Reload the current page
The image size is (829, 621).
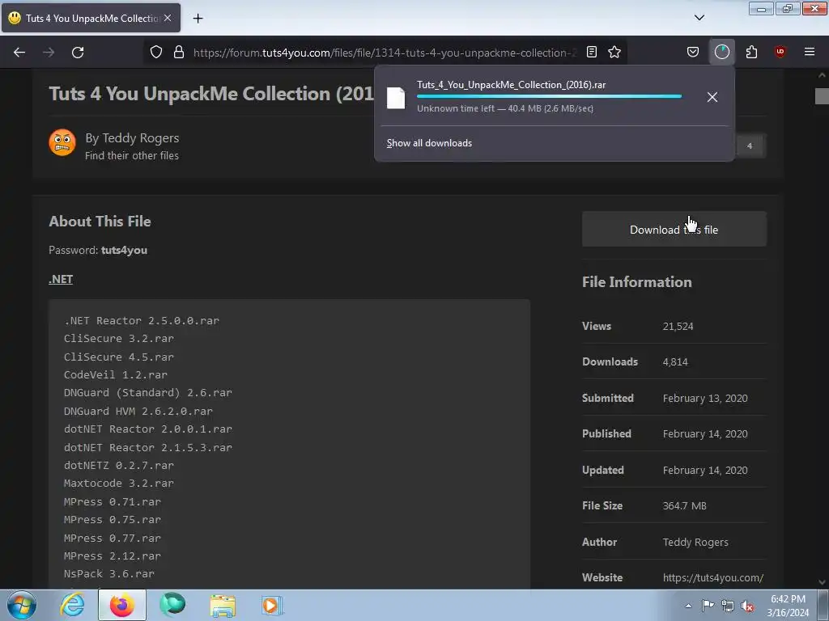tap(78, 53)
